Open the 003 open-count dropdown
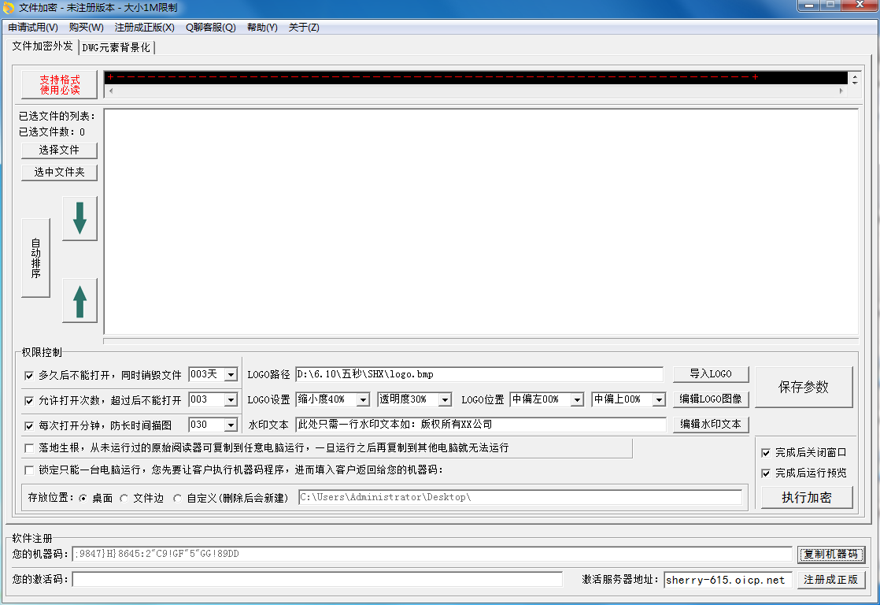Image resolution: width=880 pixels, height=605 pixels. tap(231, 400)
